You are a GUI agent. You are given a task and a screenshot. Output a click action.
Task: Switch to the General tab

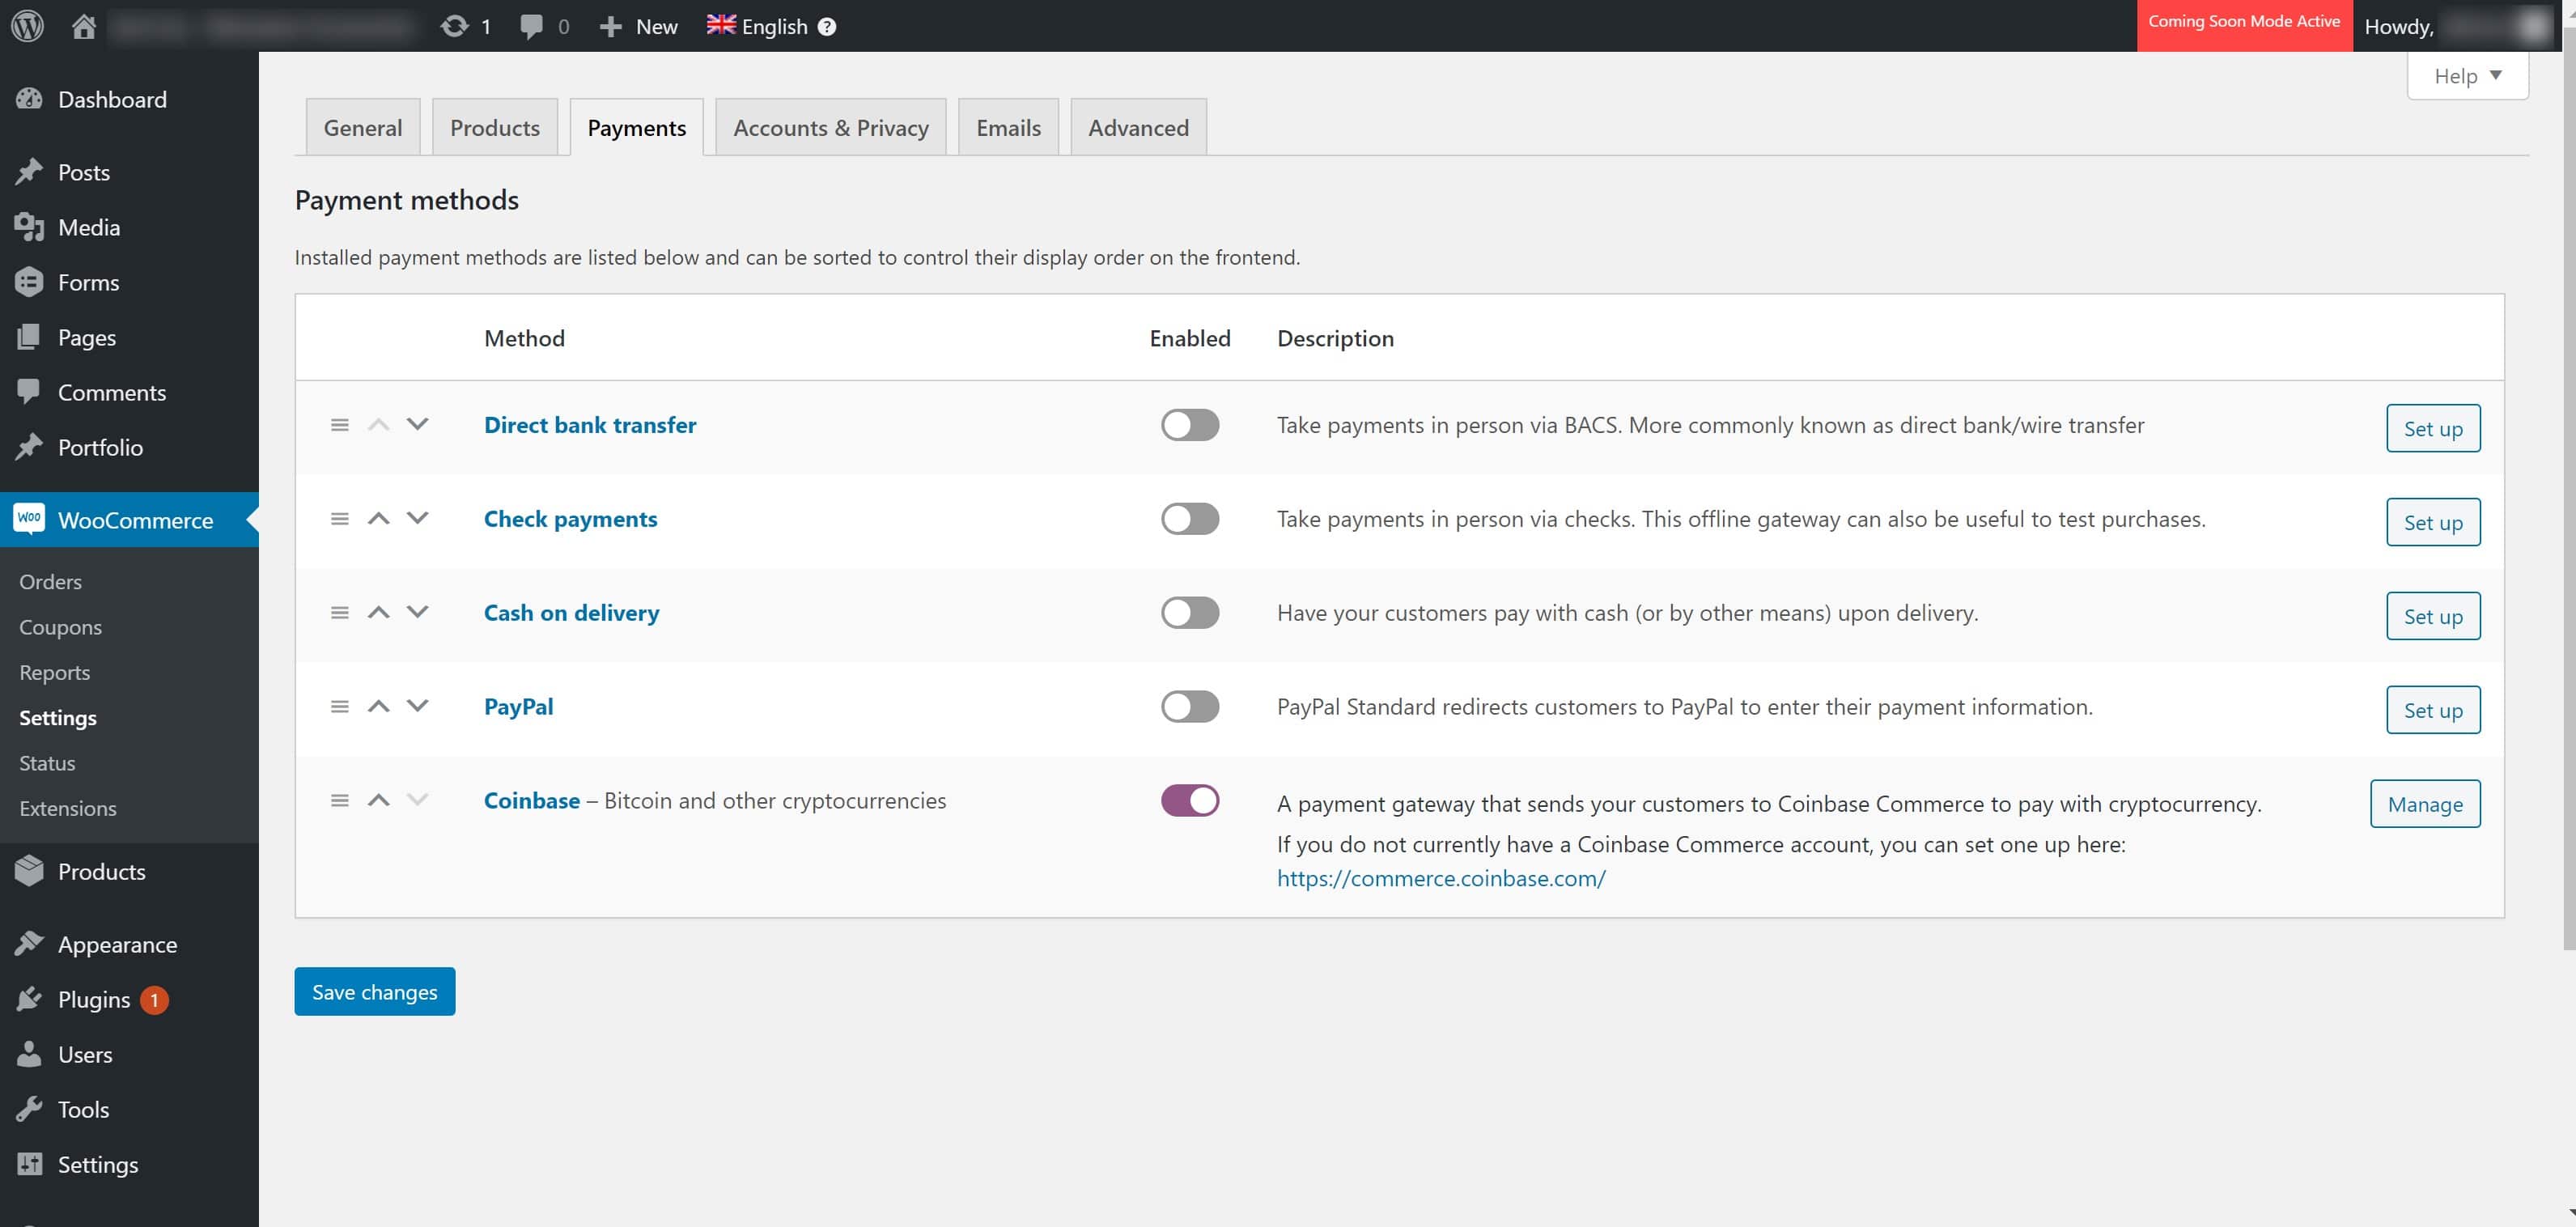[363, 128]
